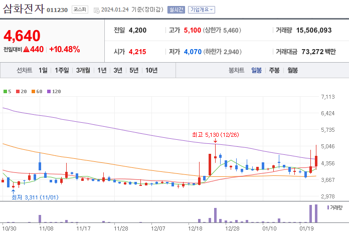Click the 10/30 date axis label
The height and width of the screenshot is (238, 349).
[9, 228]
